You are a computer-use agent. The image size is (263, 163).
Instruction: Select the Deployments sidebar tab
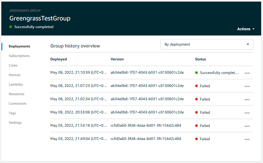pyautogui.click(x=19, y=46)
